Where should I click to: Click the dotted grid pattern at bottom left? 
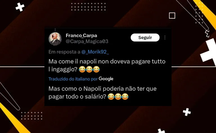(32, 116)
